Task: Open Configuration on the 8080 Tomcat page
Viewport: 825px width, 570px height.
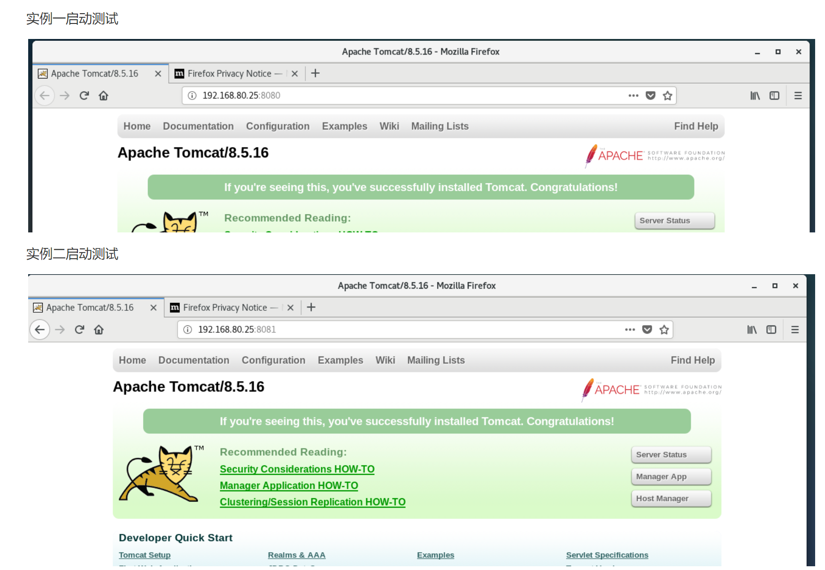Action: [278, 126]
